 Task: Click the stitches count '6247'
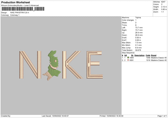click(163, 2)
